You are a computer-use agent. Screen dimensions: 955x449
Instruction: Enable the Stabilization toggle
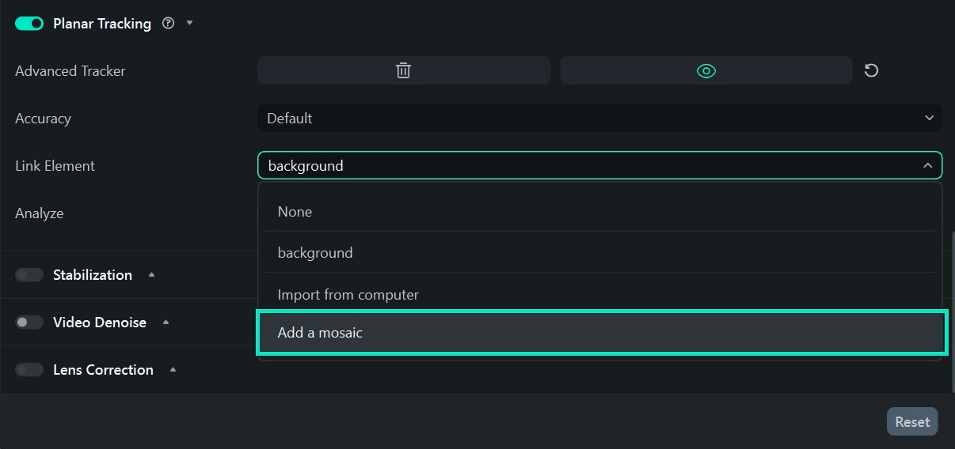pyautogui.click(x=29, y=274)
